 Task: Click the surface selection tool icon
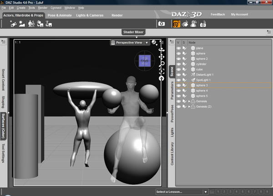185,24
